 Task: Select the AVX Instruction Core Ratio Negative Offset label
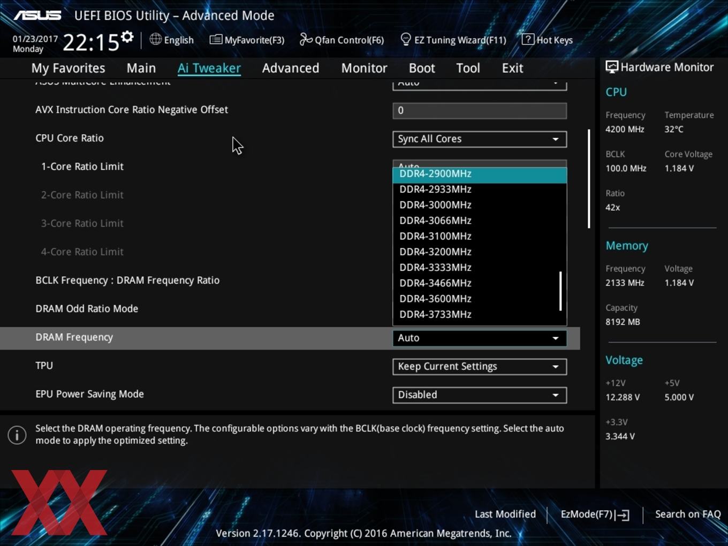point(132,110)
